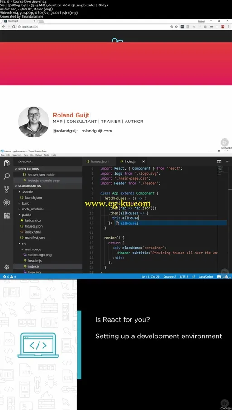Click LF end-of-line selector

[x=194, y=276]
